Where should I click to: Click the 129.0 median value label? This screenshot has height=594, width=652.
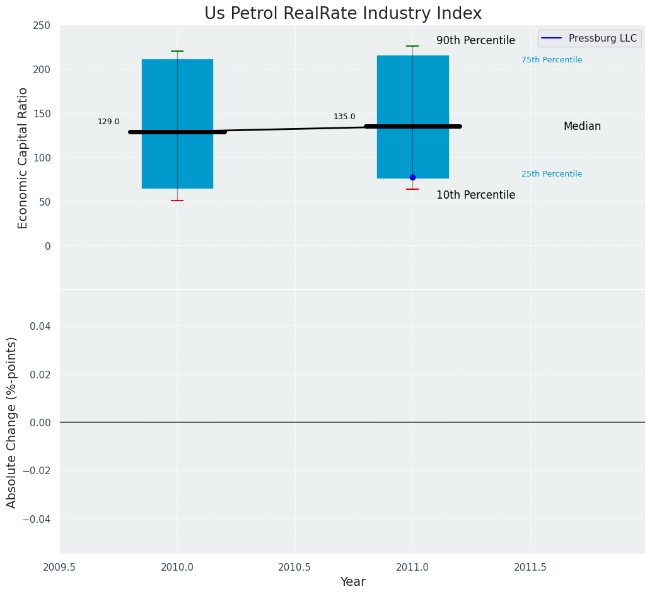(108, 122)
